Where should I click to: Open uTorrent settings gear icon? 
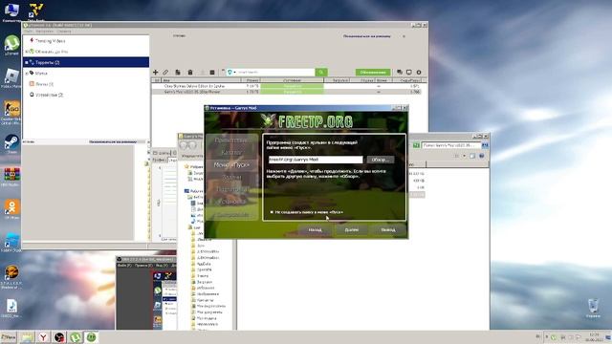[x=419, y=73]
